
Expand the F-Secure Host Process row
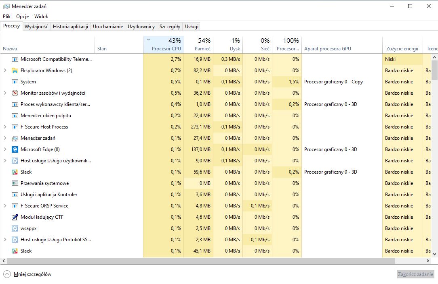click(5, 127)
